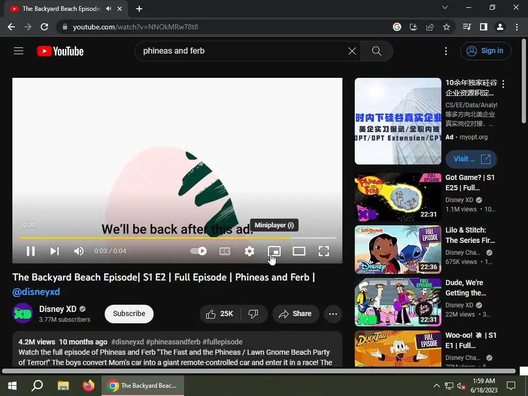Click the #disneyxd hashtag
The height and width of the screenshot is (396, 528).
click(128, 342)
